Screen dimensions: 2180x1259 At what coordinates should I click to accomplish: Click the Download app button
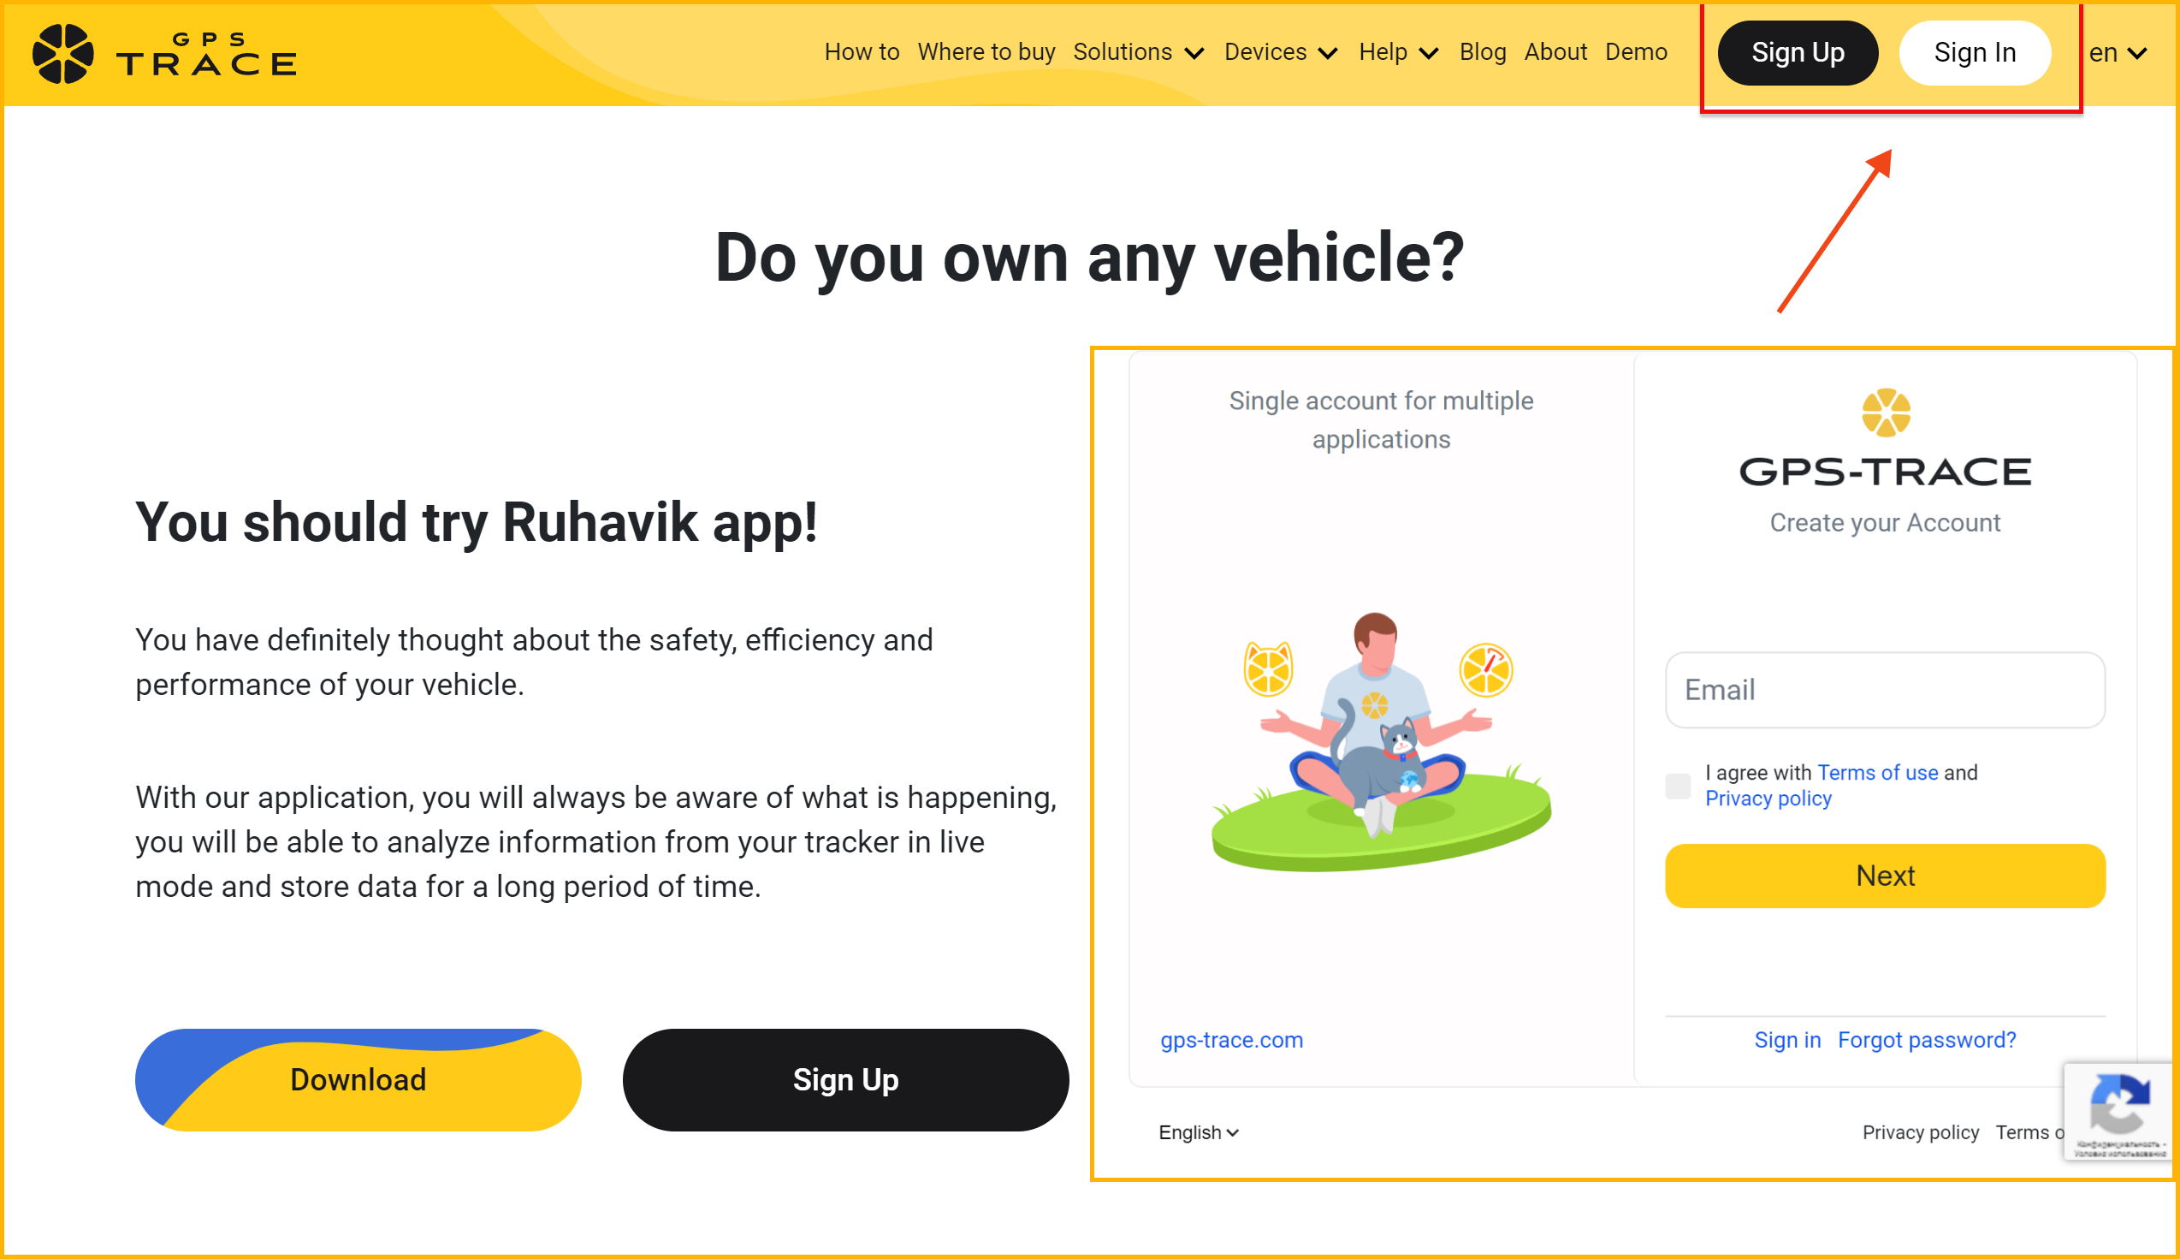[357, 1078]
